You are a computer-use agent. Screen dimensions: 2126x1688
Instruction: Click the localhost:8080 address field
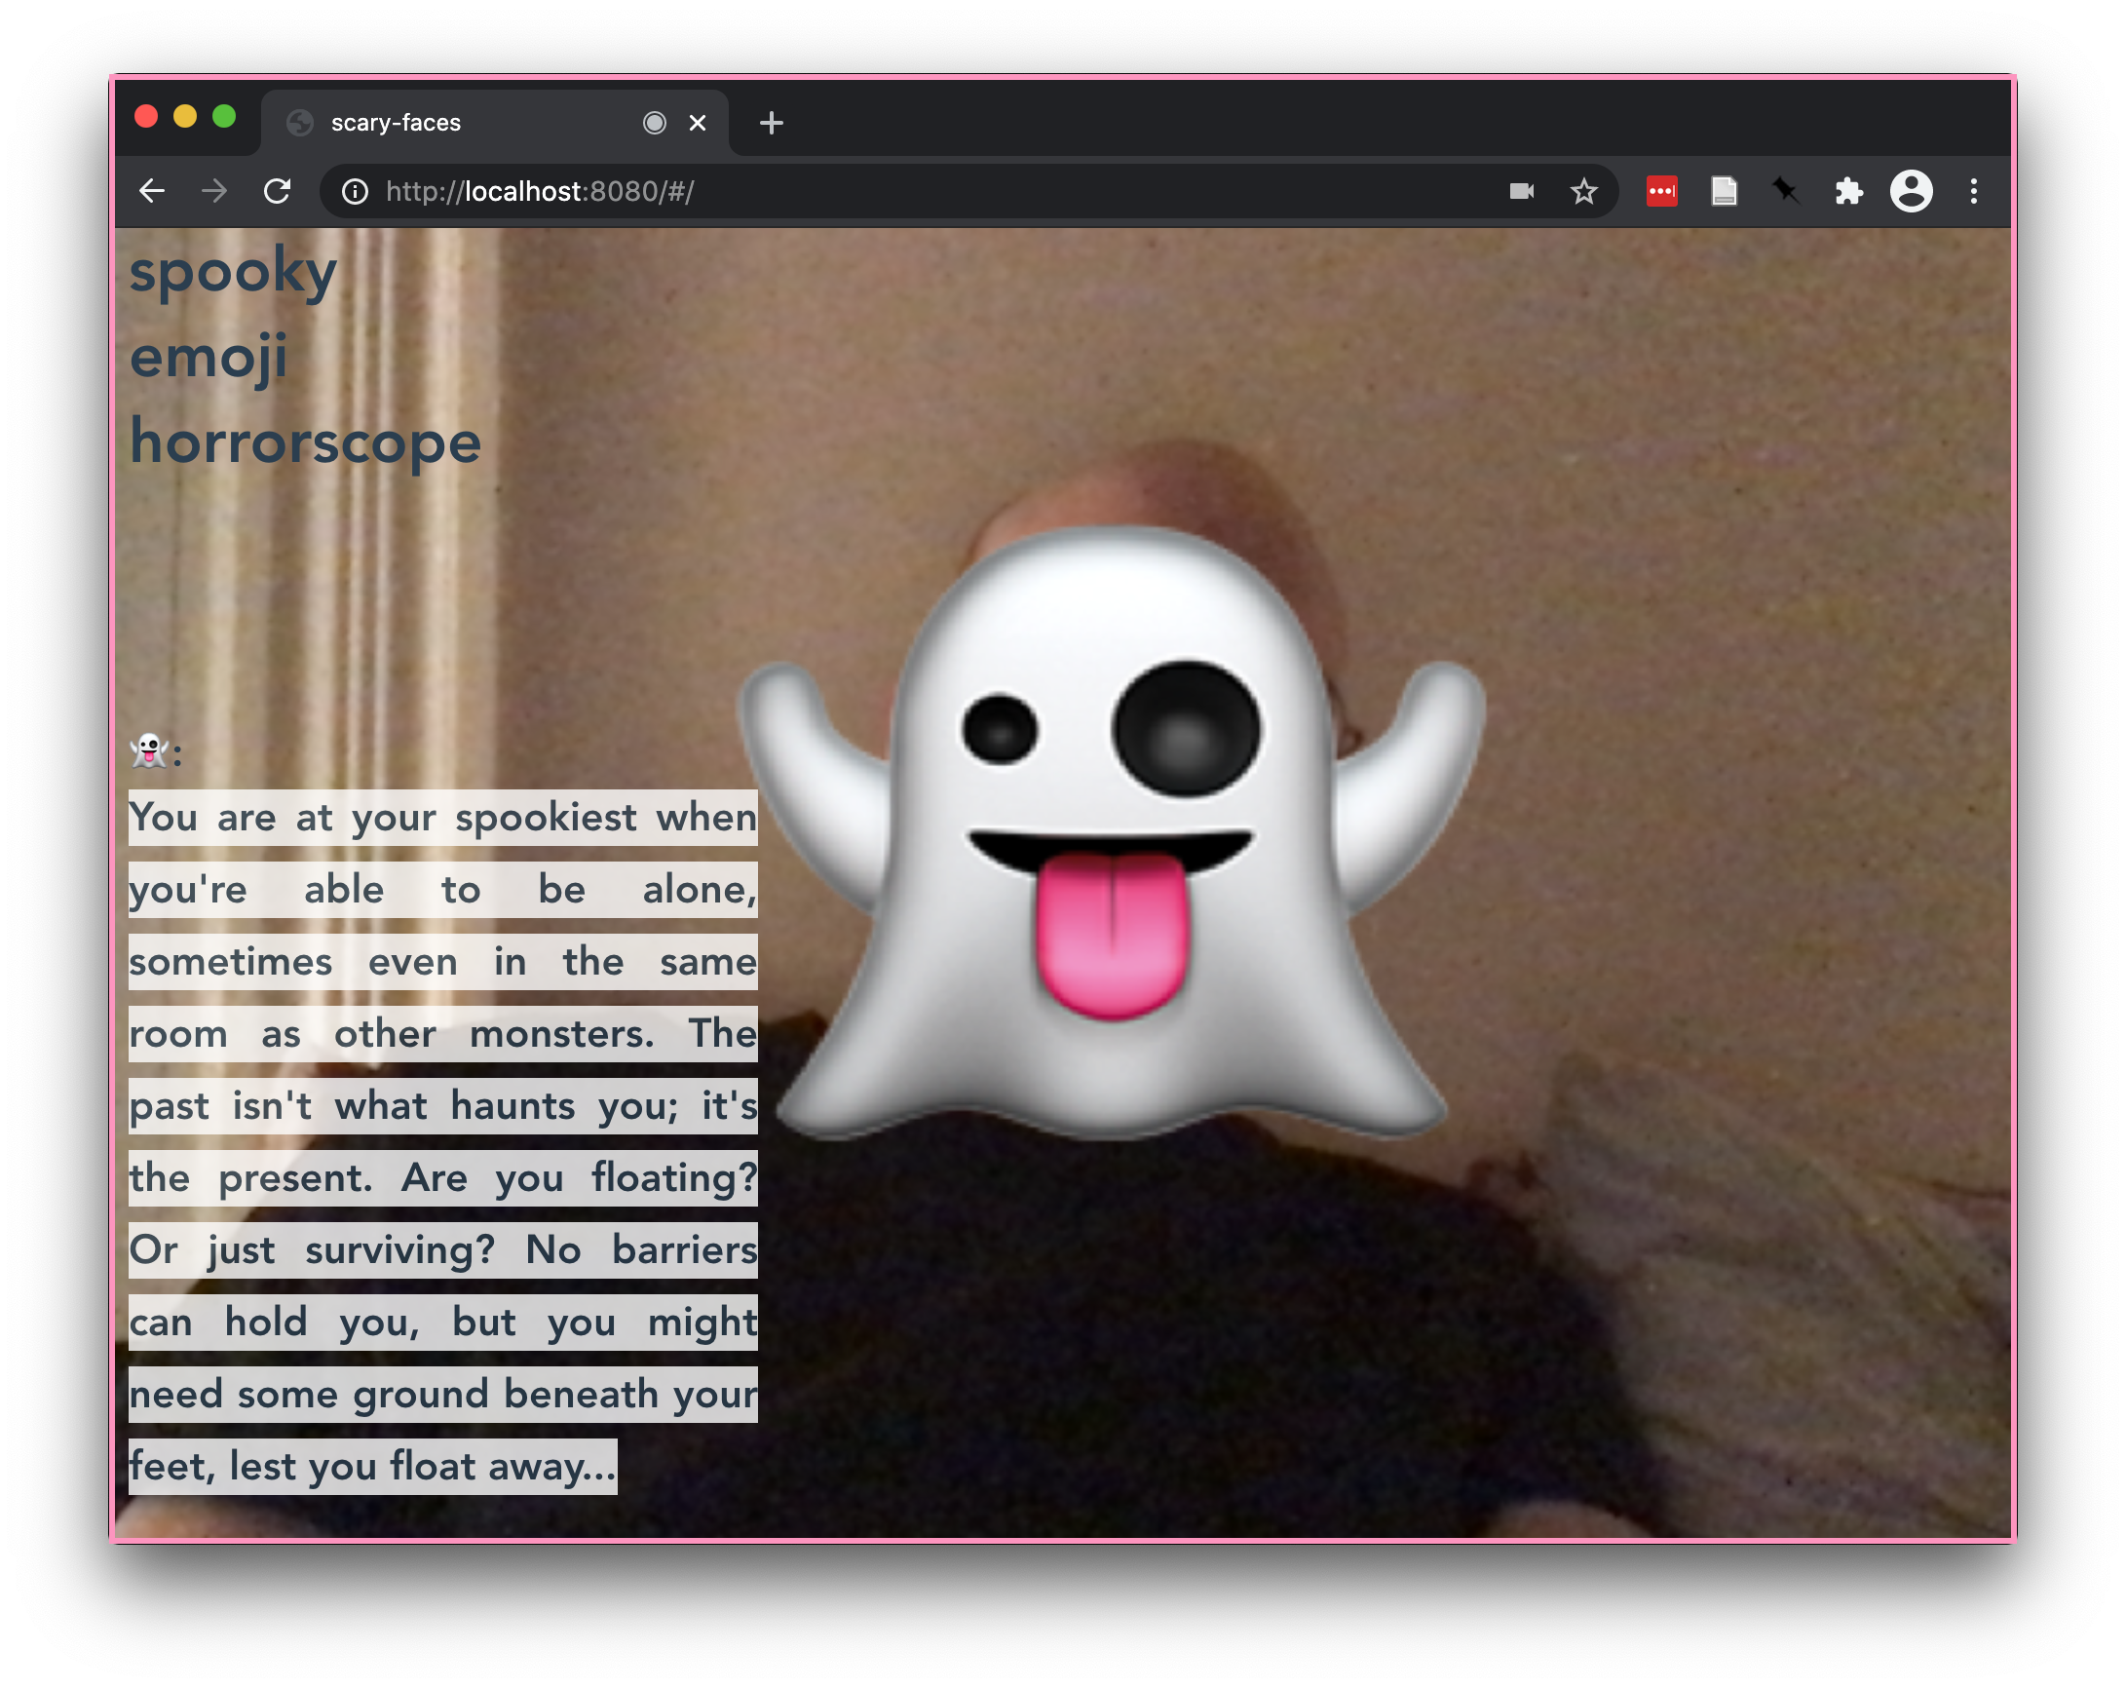pyautogui.click(x=888, y=191)
